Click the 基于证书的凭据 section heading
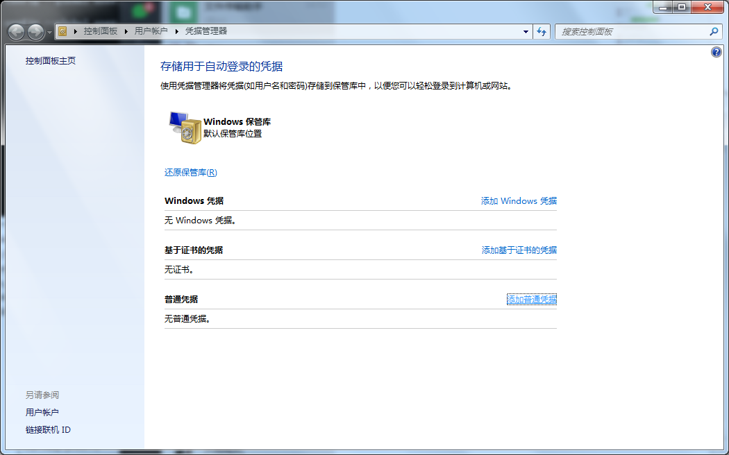729x455 pixels. pos(194,250)
